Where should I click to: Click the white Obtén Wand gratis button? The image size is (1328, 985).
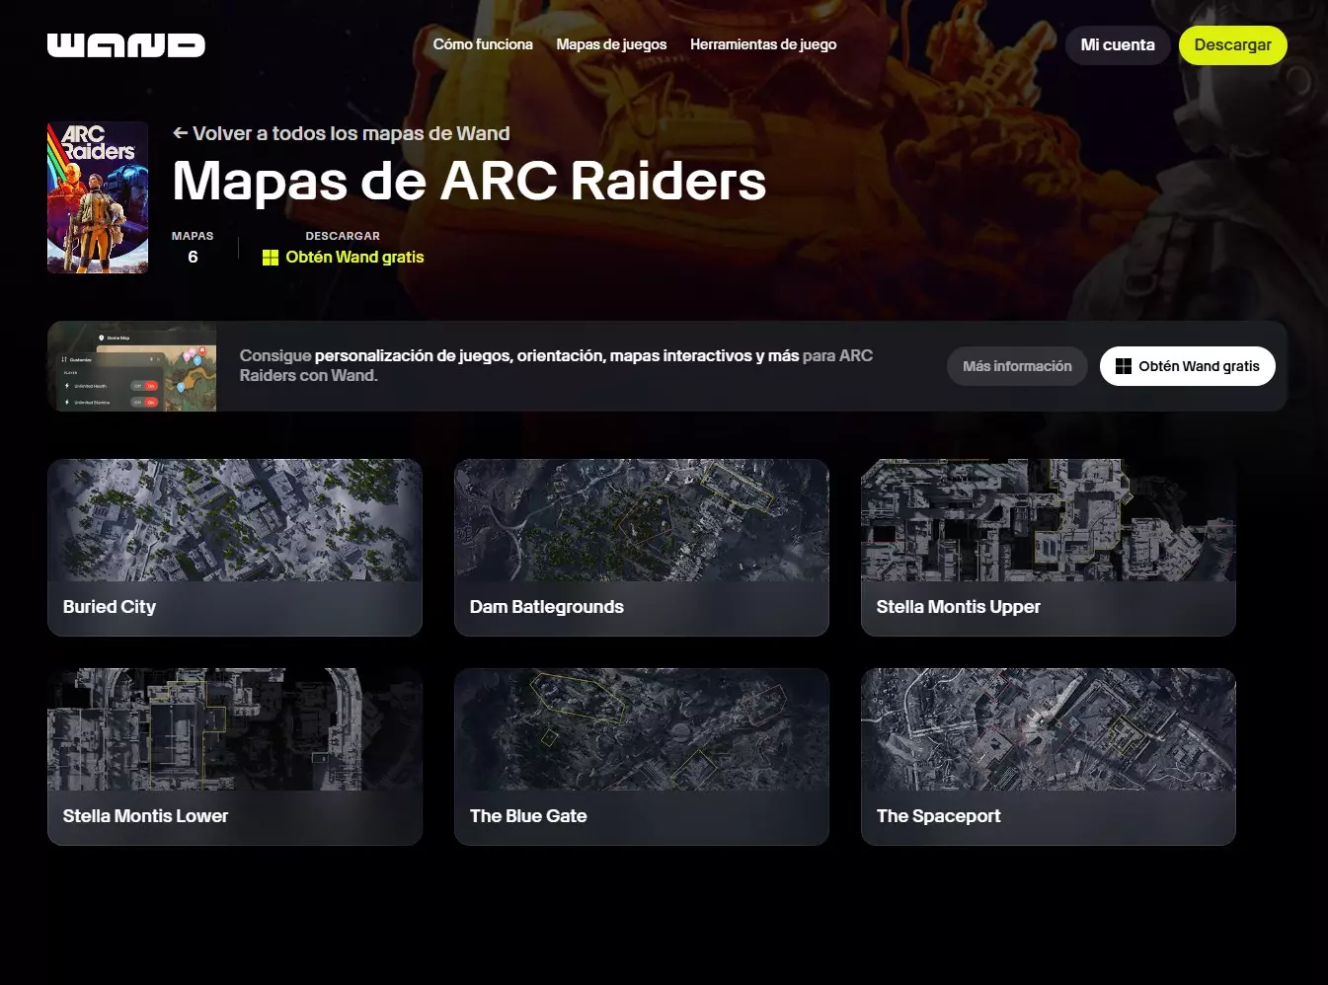1188,366
